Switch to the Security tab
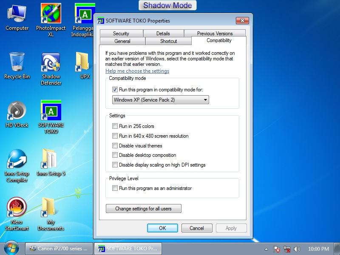Image resolution: width=340 pixels, height=255 pixels. click(121, 34)
